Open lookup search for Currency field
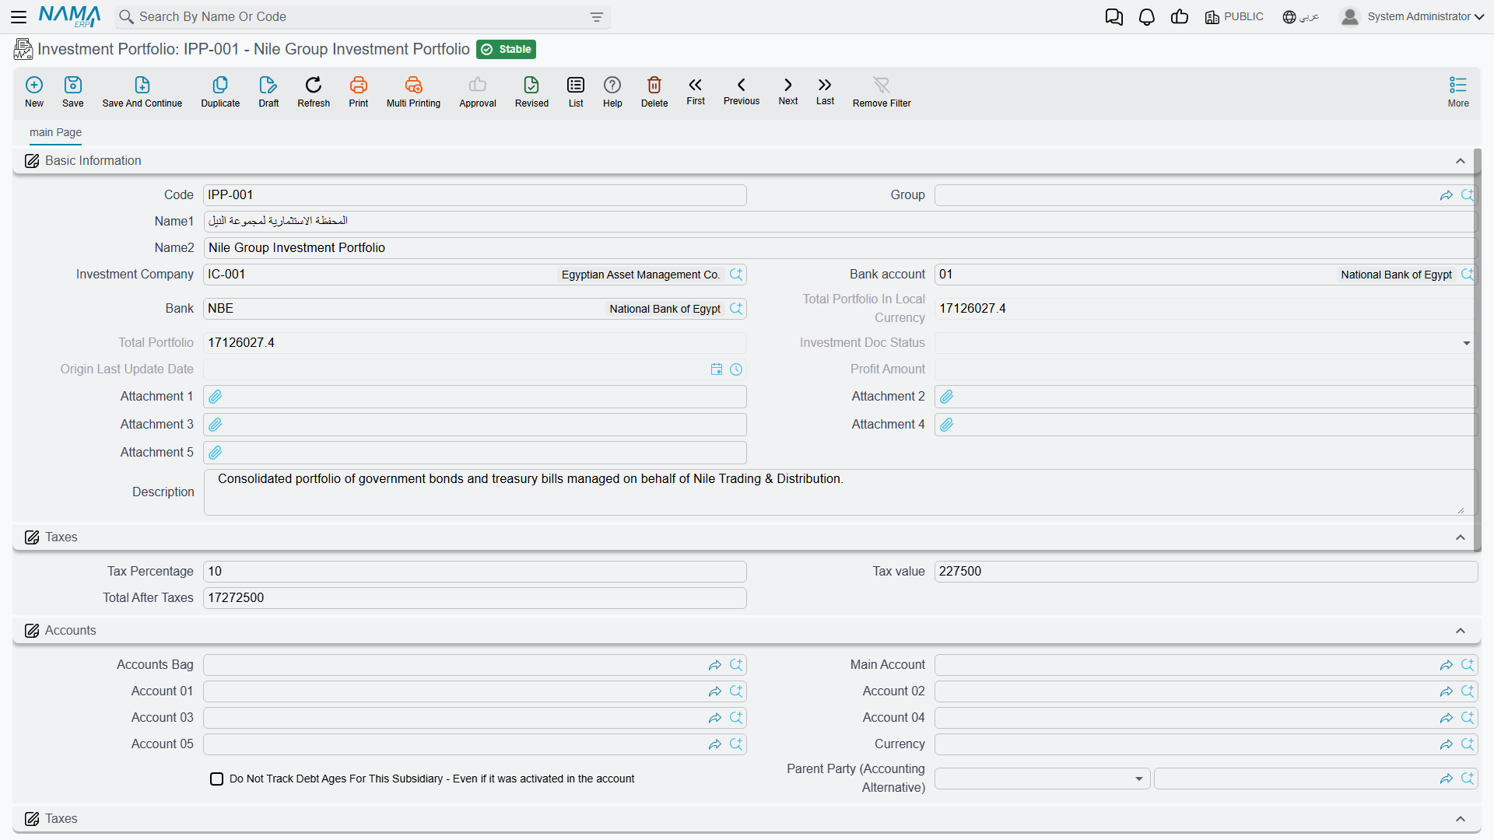 coord(1468,744)
